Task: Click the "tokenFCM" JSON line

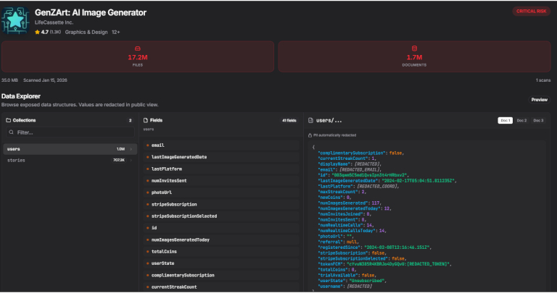Action: (384, 264)
